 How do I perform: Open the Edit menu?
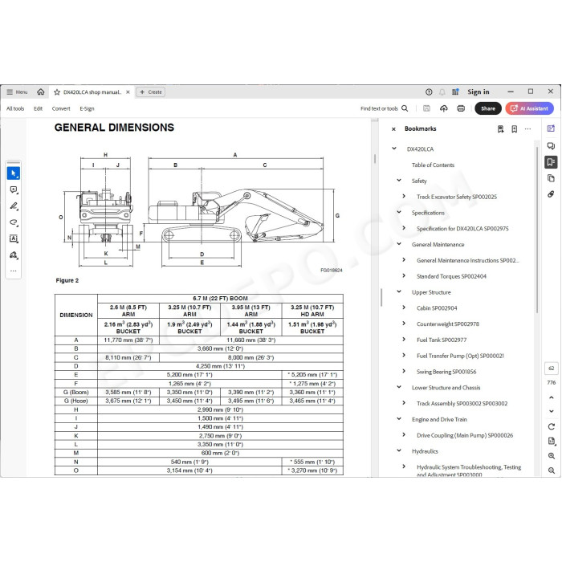[38, 108]
